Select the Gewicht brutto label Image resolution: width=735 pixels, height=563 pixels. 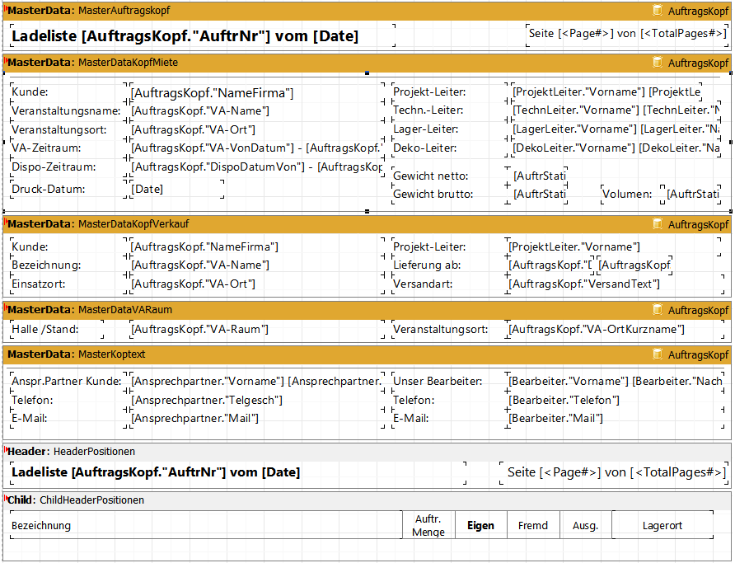click(450, 195)
